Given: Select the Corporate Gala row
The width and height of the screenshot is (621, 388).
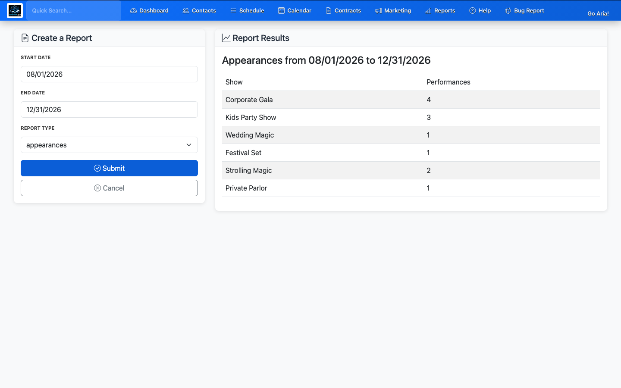Looking at the screenshot, I should (411, 100).
